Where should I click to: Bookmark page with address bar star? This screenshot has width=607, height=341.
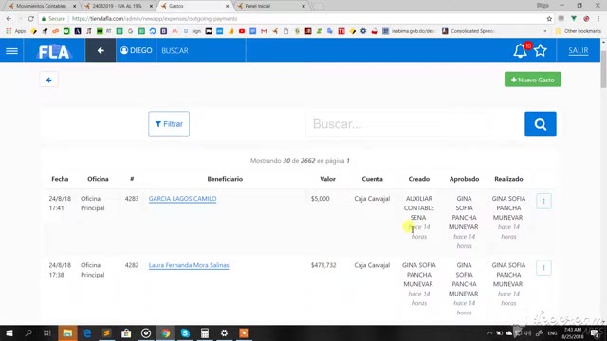[x=549, y=19]
